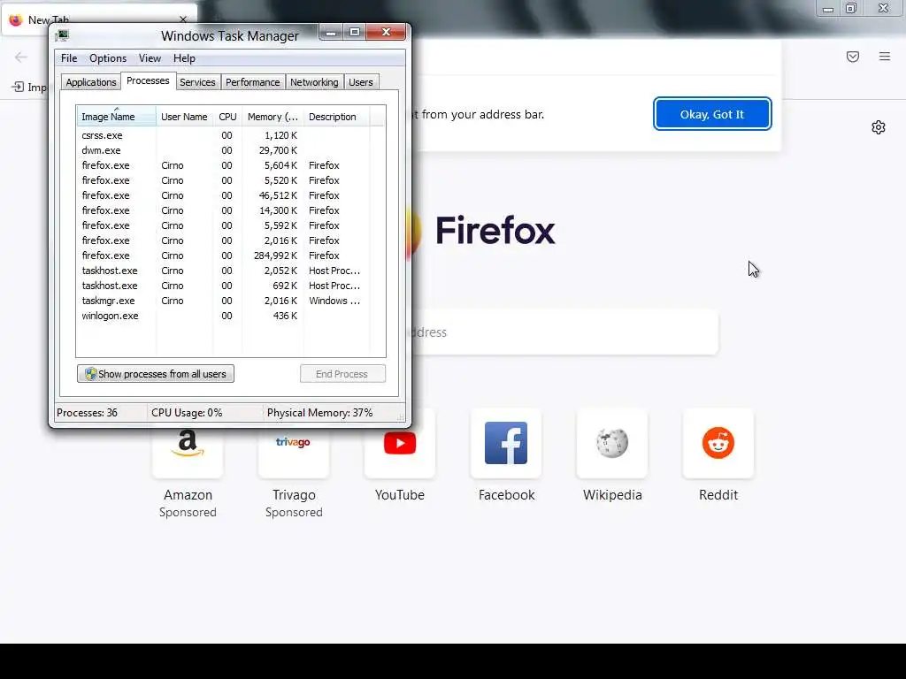This screenshot has width=906, height=679.
Task: Click the Save to Pocket icon
Action: [x=852, y=57]
